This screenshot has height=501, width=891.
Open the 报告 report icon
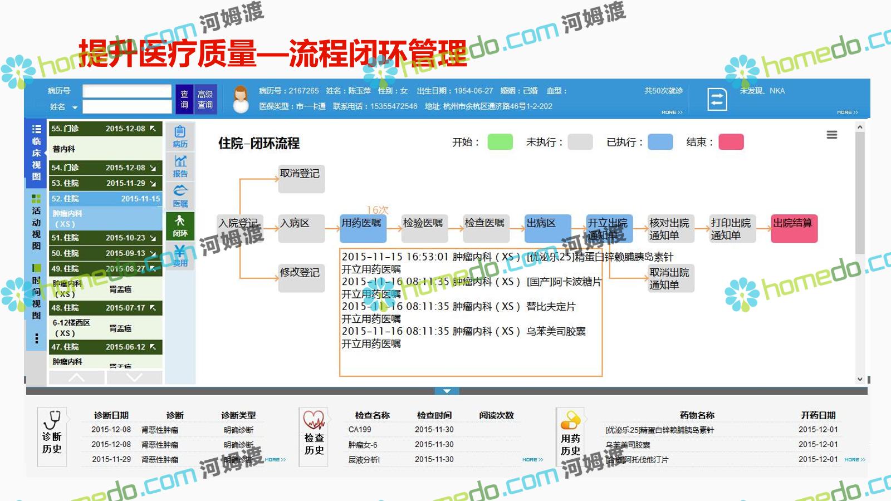point(180,166)
